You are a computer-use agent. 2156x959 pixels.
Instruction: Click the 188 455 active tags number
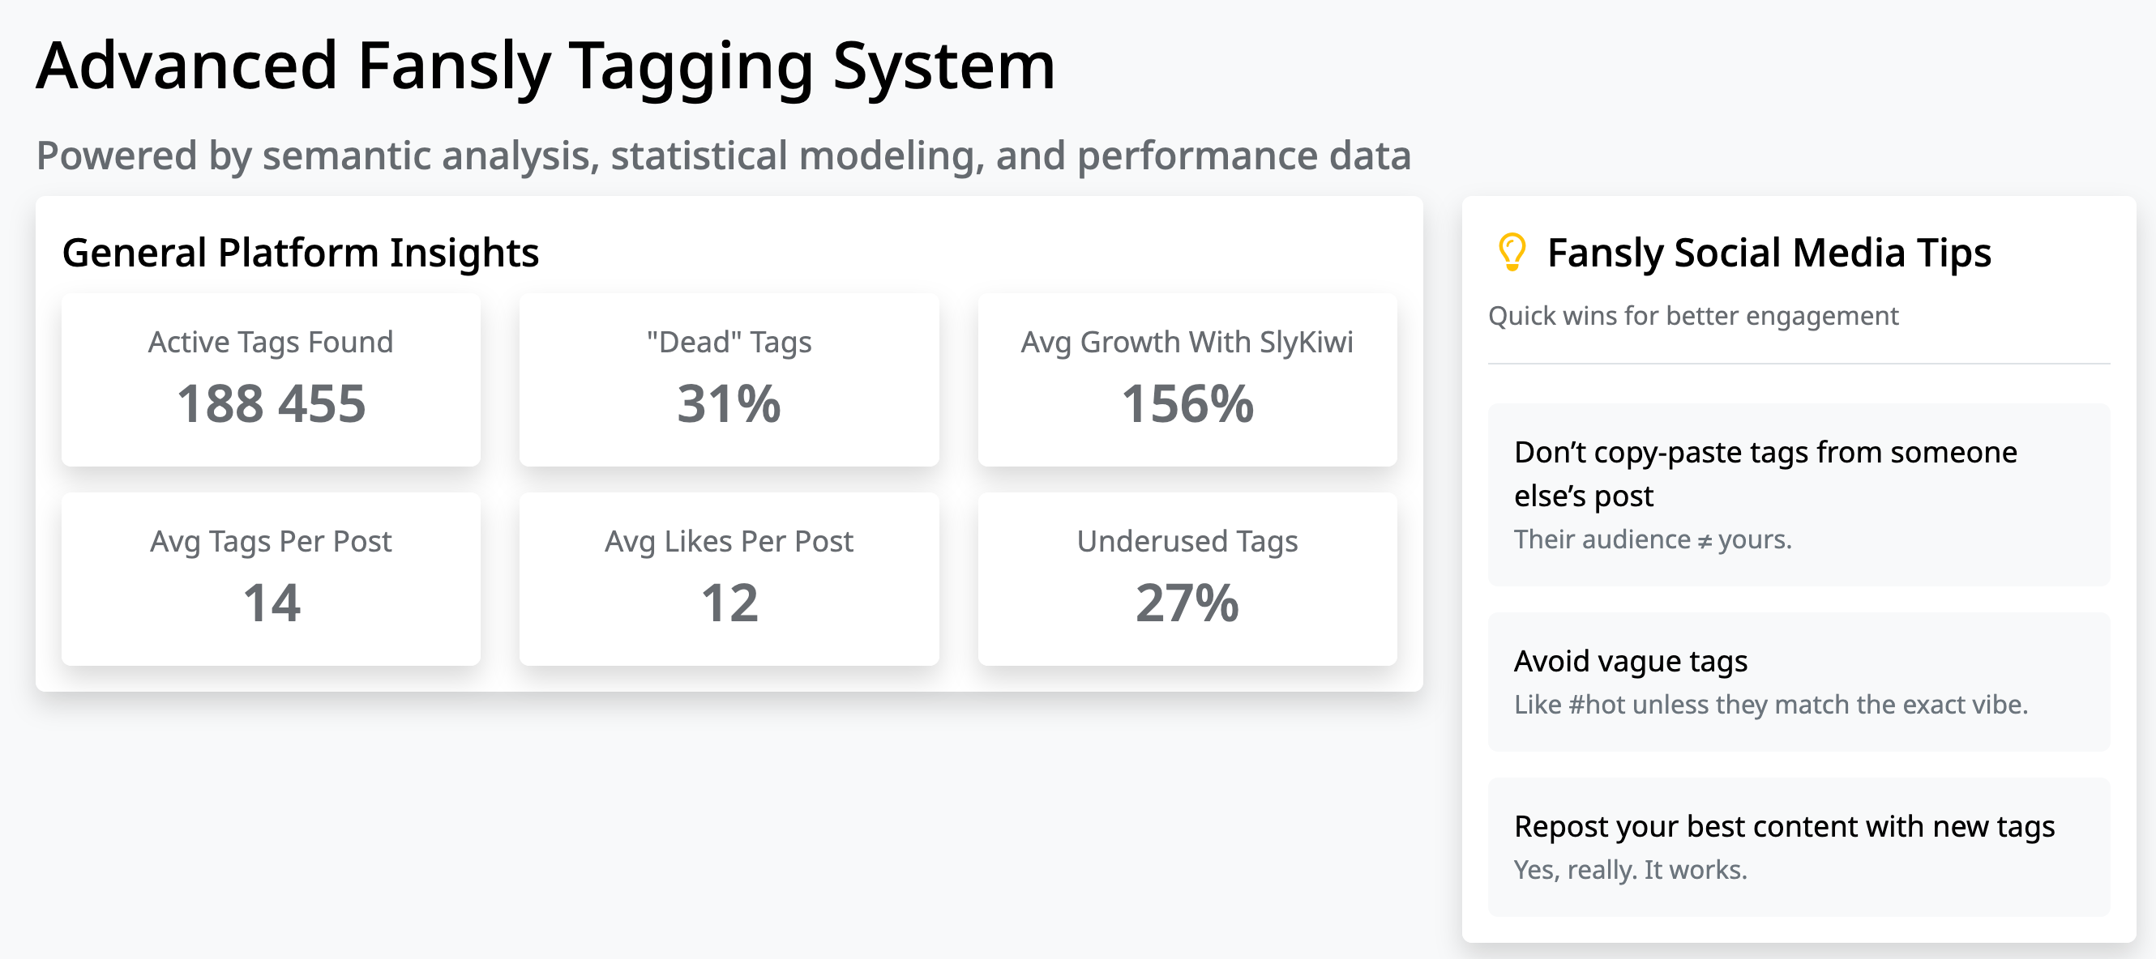[271, 404]
